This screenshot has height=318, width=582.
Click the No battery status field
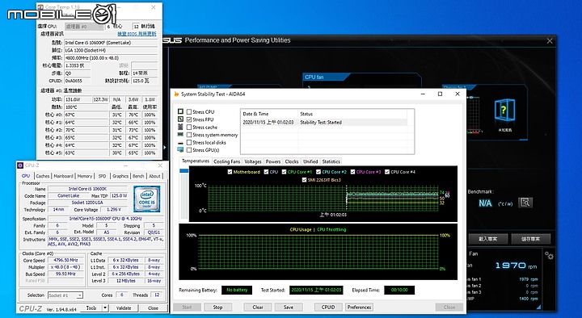pos(237,291)
